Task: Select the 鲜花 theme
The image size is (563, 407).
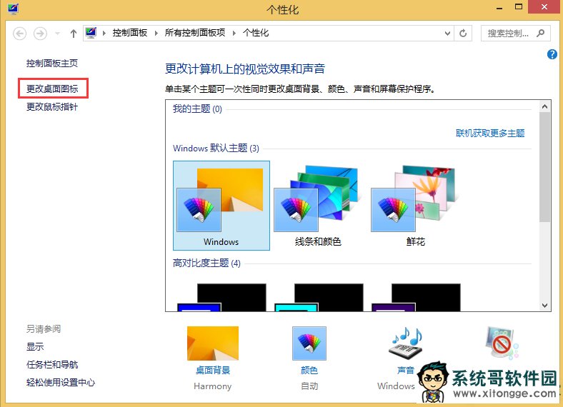Action: tap(415, 206)
